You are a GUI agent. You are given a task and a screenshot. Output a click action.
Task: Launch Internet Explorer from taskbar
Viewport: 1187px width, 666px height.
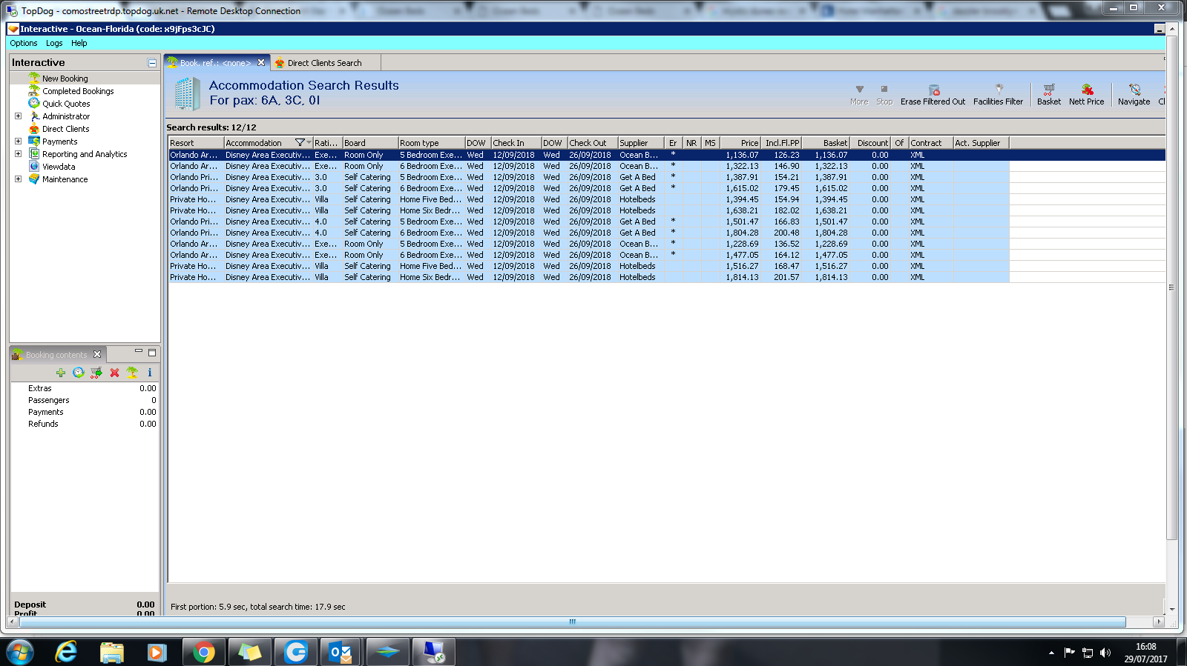[x=67, y=652]
